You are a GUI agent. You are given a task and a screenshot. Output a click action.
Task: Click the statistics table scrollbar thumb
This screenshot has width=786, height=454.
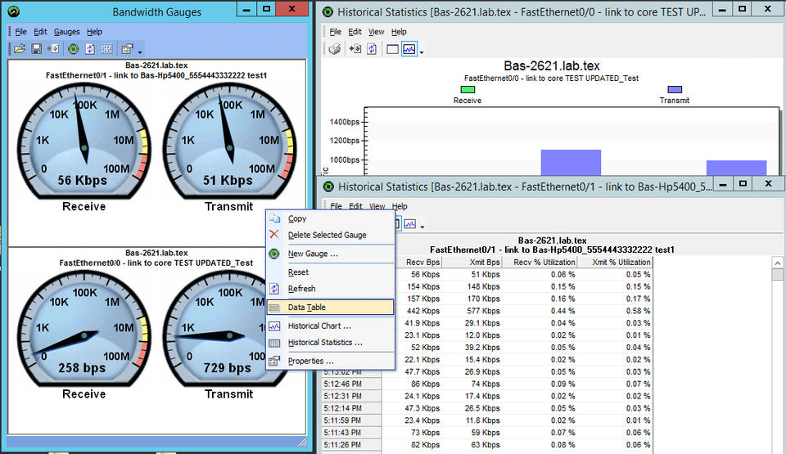pos(778,275)
